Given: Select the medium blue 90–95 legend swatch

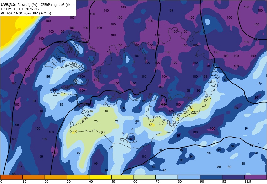Looking at the screenshot, I should click(x=211, y=177).
